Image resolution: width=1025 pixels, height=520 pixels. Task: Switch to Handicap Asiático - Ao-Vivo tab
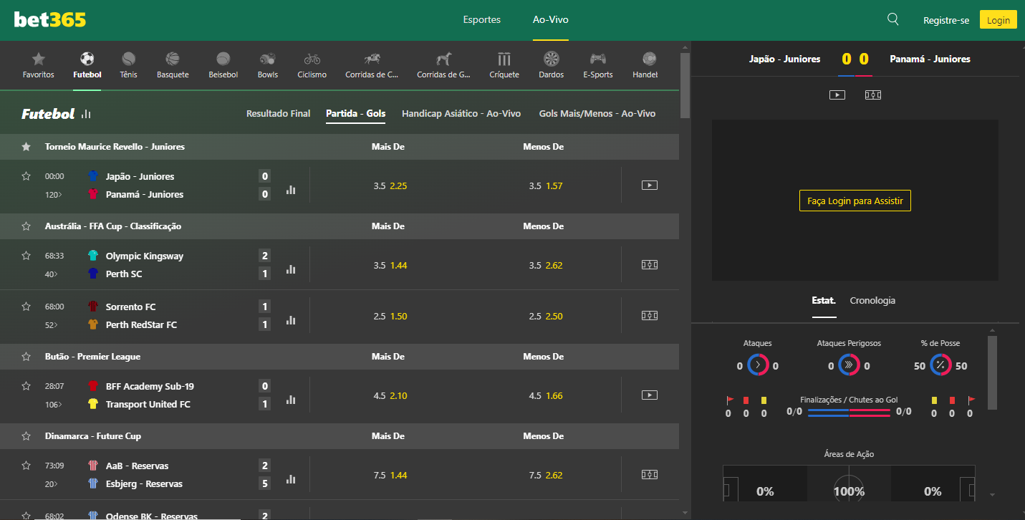click(x=461, y=113)
